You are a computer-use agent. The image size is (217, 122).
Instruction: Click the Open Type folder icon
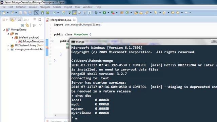pyautogui.click(x=136, y=13)
